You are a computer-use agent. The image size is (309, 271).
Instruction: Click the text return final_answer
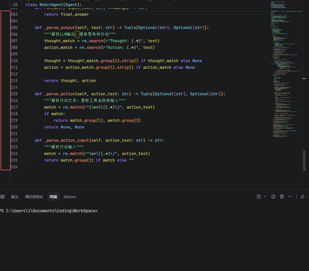coord(66,14)
